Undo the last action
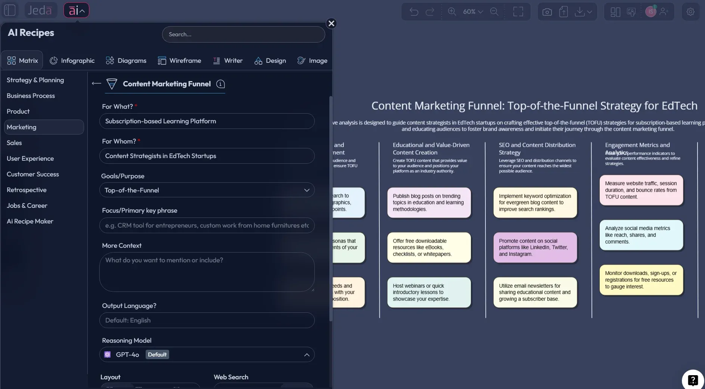This screenshot has width=705, height=389. click(414, 12)
